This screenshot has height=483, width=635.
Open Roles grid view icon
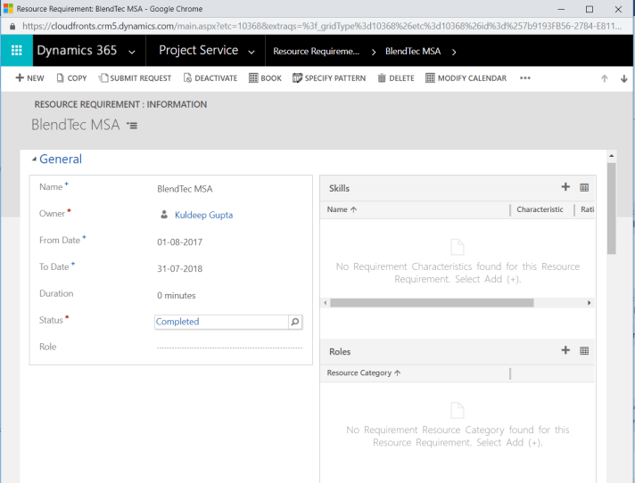tap(584, 351)
